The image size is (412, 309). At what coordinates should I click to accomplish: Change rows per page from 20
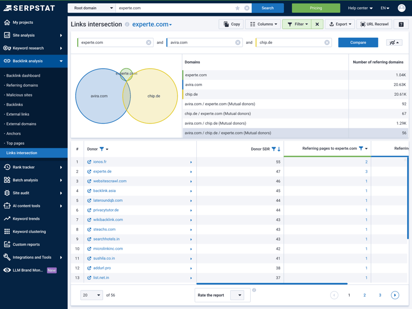tap(92, 295)
